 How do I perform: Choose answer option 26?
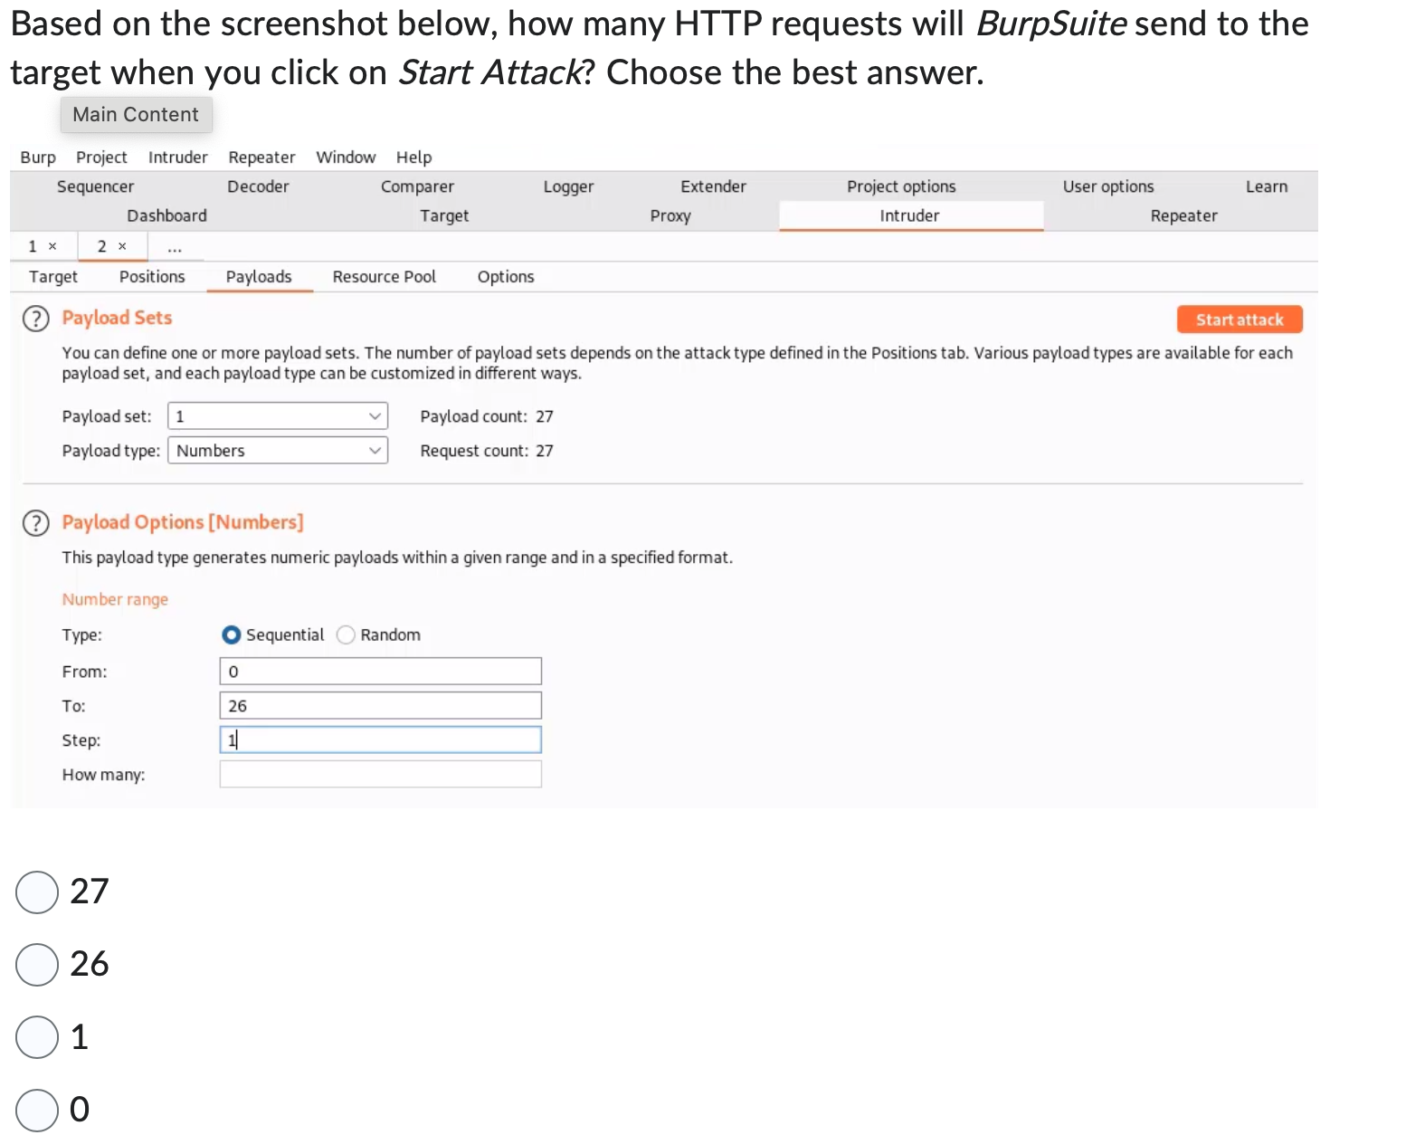pos(36,965)
